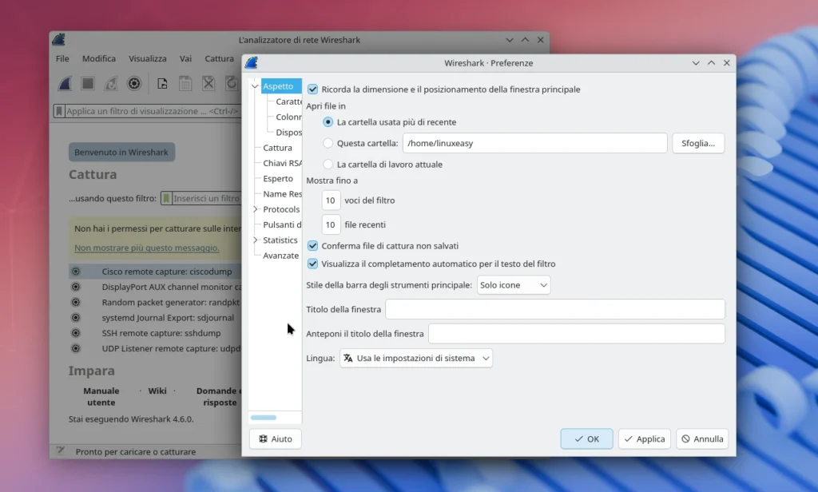Click the close capture file icon

click(x=208, y=83)
